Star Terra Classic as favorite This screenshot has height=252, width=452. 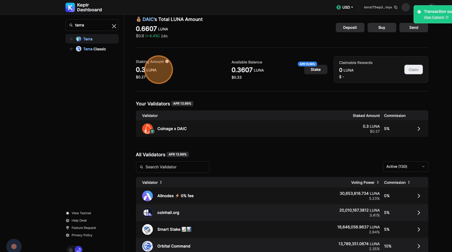(71, 49)
